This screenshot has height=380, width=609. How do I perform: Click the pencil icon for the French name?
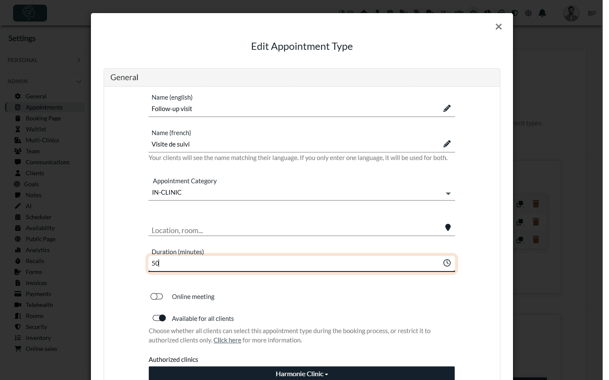447,144
